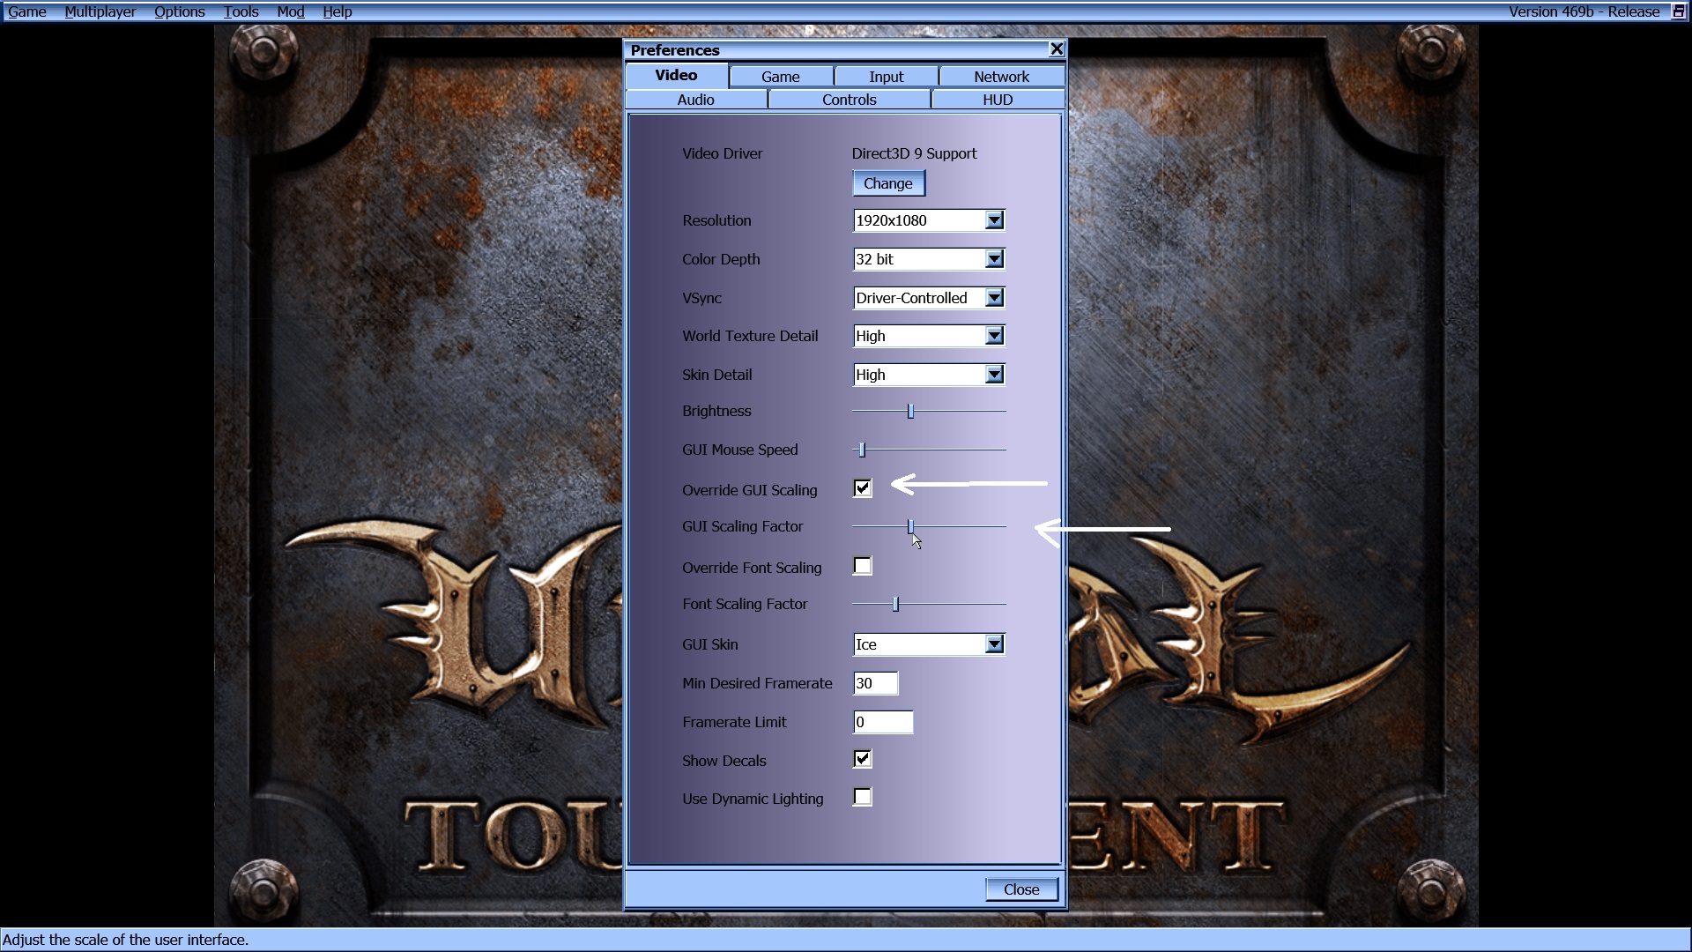The height and width of the screenshot is (952, 1692).
Task: Disable the Show Decals option
Action: (x=862, y=758)
